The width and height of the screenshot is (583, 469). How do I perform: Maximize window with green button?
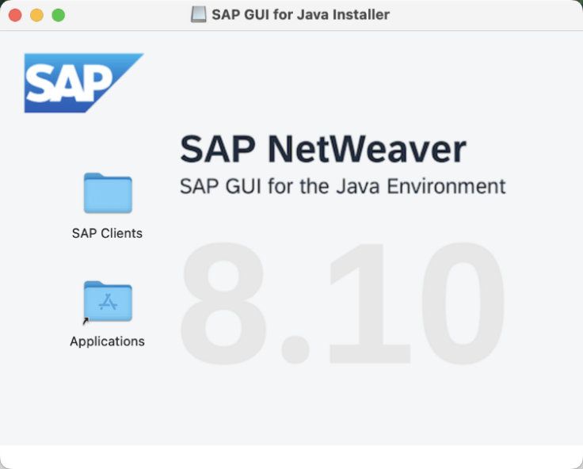pos(59,15)
